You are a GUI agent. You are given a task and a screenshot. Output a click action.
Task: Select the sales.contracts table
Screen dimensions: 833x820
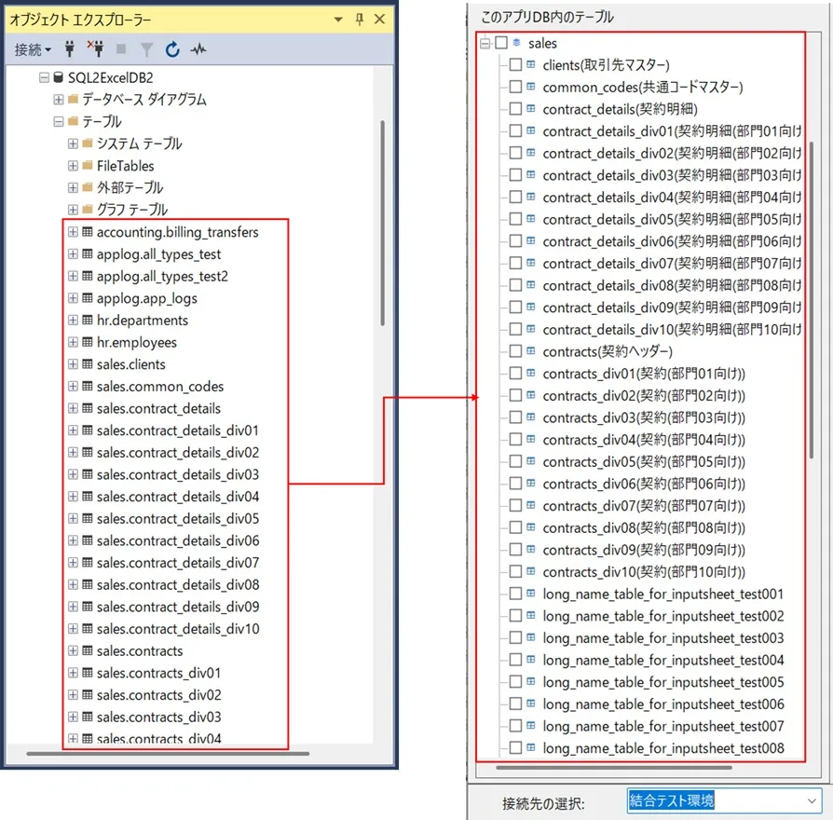(140, 651)
